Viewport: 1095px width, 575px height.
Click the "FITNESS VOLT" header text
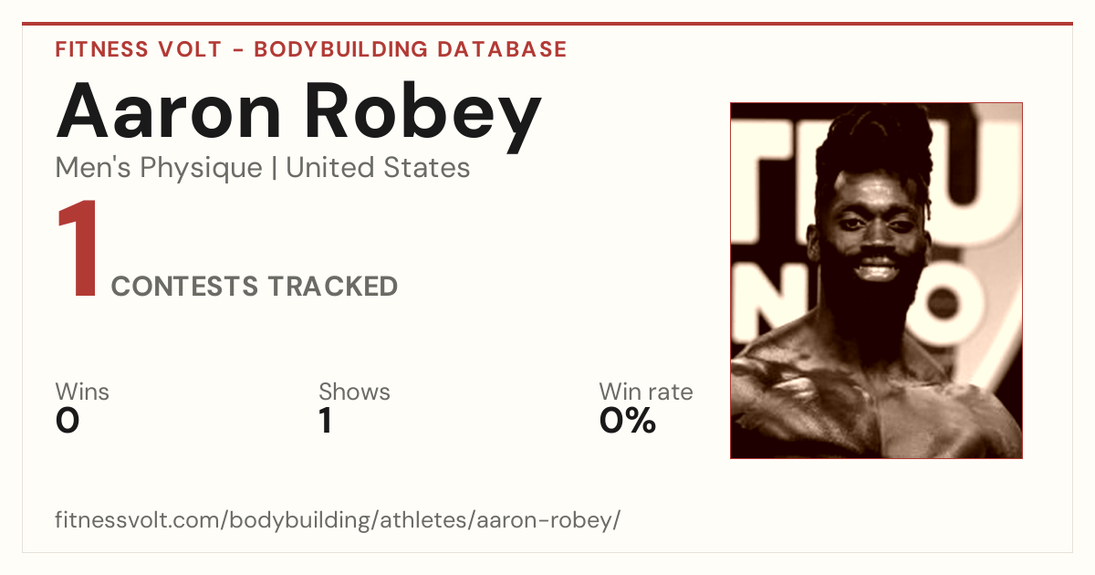pyautogui.click(x=138, y=49)
